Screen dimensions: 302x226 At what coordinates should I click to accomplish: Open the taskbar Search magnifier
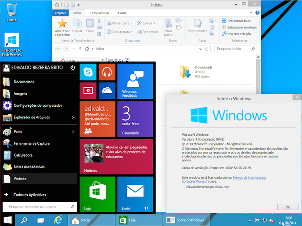(24, 220)
